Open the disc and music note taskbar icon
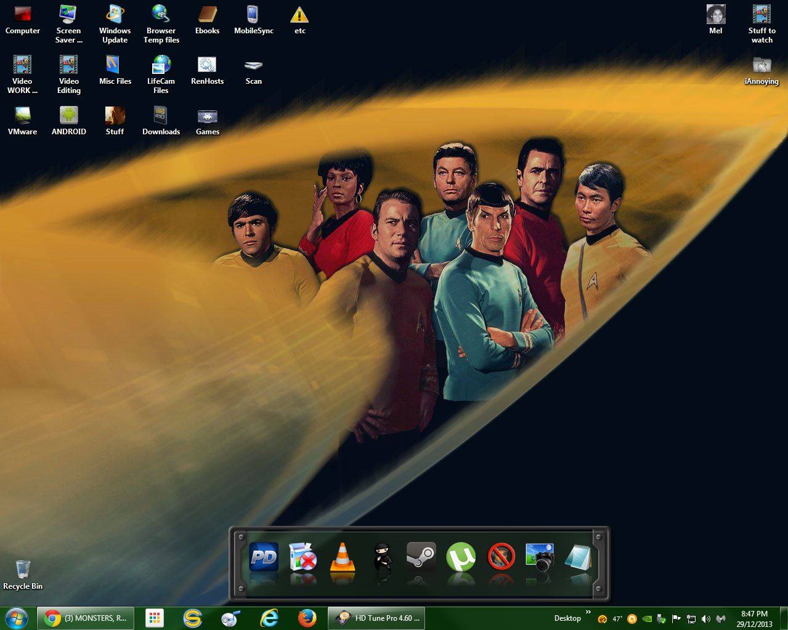Viewport: 788px width, 630px height. pos(231,618)
